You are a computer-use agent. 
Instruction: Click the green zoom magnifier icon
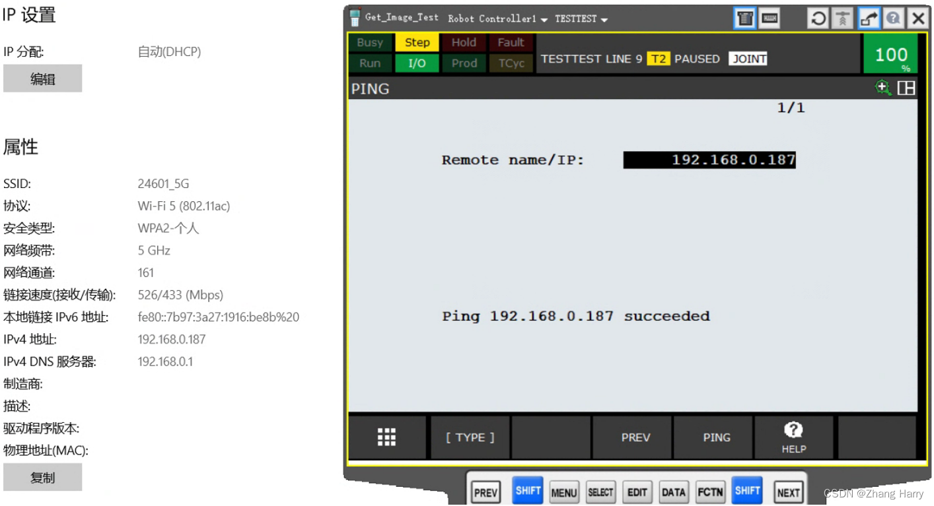[x=883, y=88]
